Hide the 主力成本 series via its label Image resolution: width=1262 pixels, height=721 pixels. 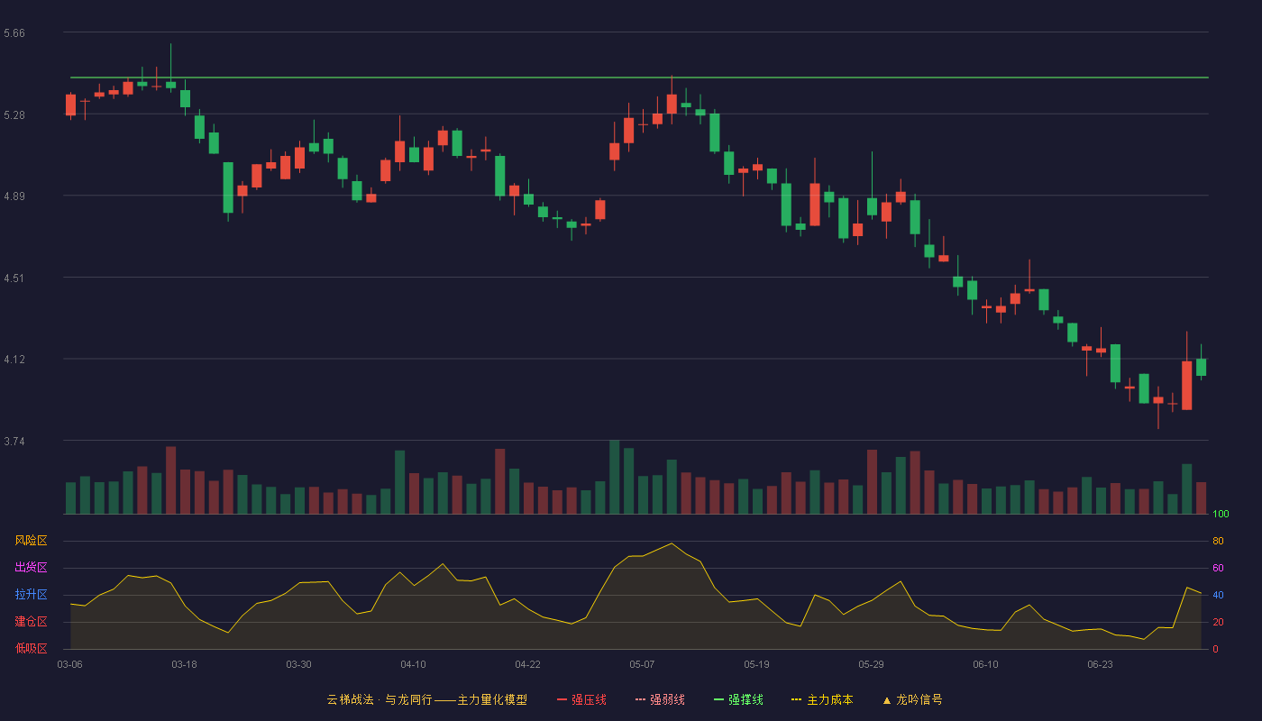829,699
